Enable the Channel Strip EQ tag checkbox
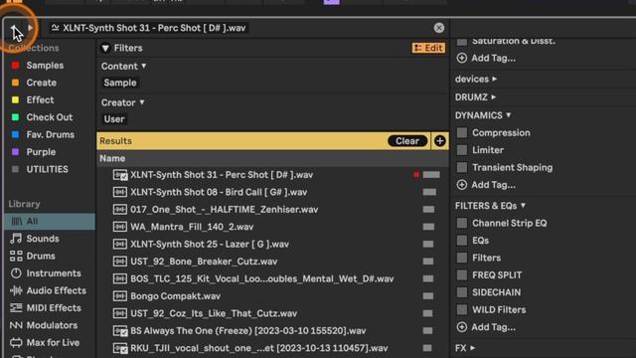Viewport: 636px width, 358px height. point(462,223)
